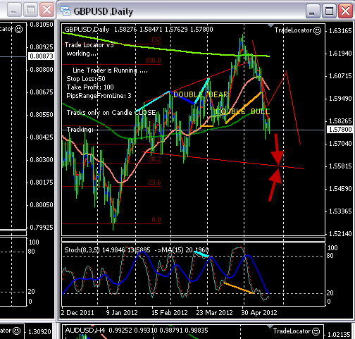Viewport: 355px width, 339px height.
Task: Click the 1.57800 current price label
Action: 340,130
